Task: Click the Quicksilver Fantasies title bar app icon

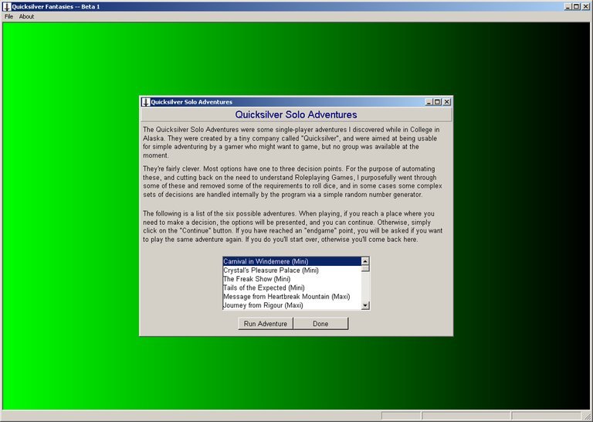Action: point(7,6)
